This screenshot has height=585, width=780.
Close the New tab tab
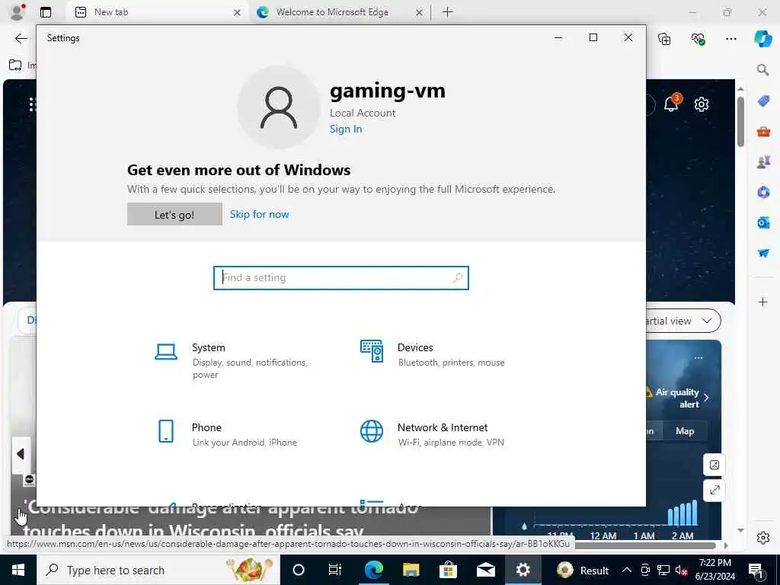[x=238, y=12]
